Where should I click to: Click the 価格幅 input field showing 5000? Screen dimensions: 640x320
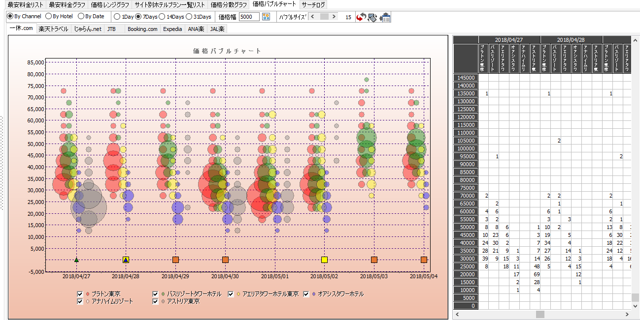tap(249, 17)
